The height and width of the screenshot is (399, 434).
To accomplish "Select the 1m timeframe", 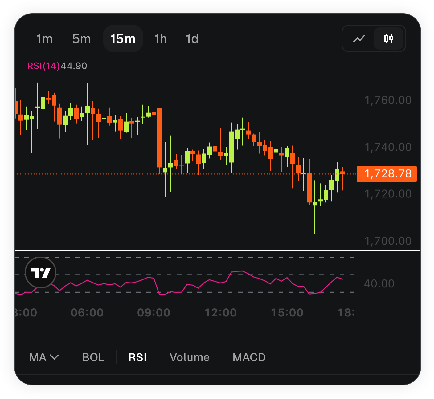I will tap(44, 39).
